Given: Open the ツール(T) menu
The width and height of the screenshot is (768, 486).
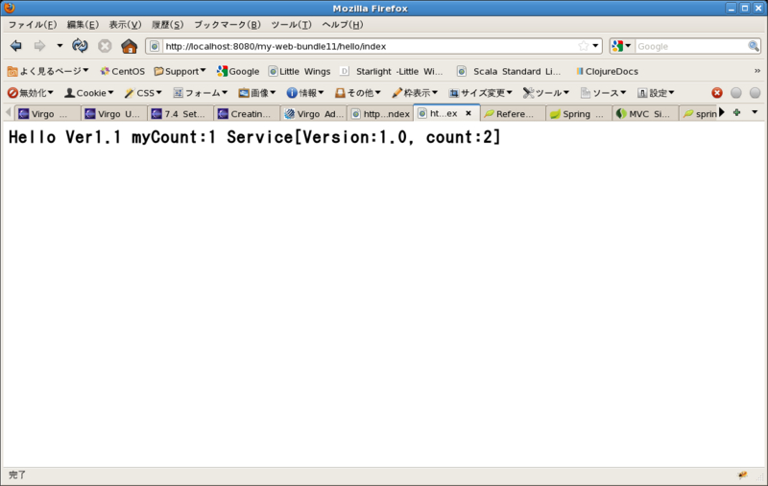Looking at the screenshot, I should tap(292, 25).
